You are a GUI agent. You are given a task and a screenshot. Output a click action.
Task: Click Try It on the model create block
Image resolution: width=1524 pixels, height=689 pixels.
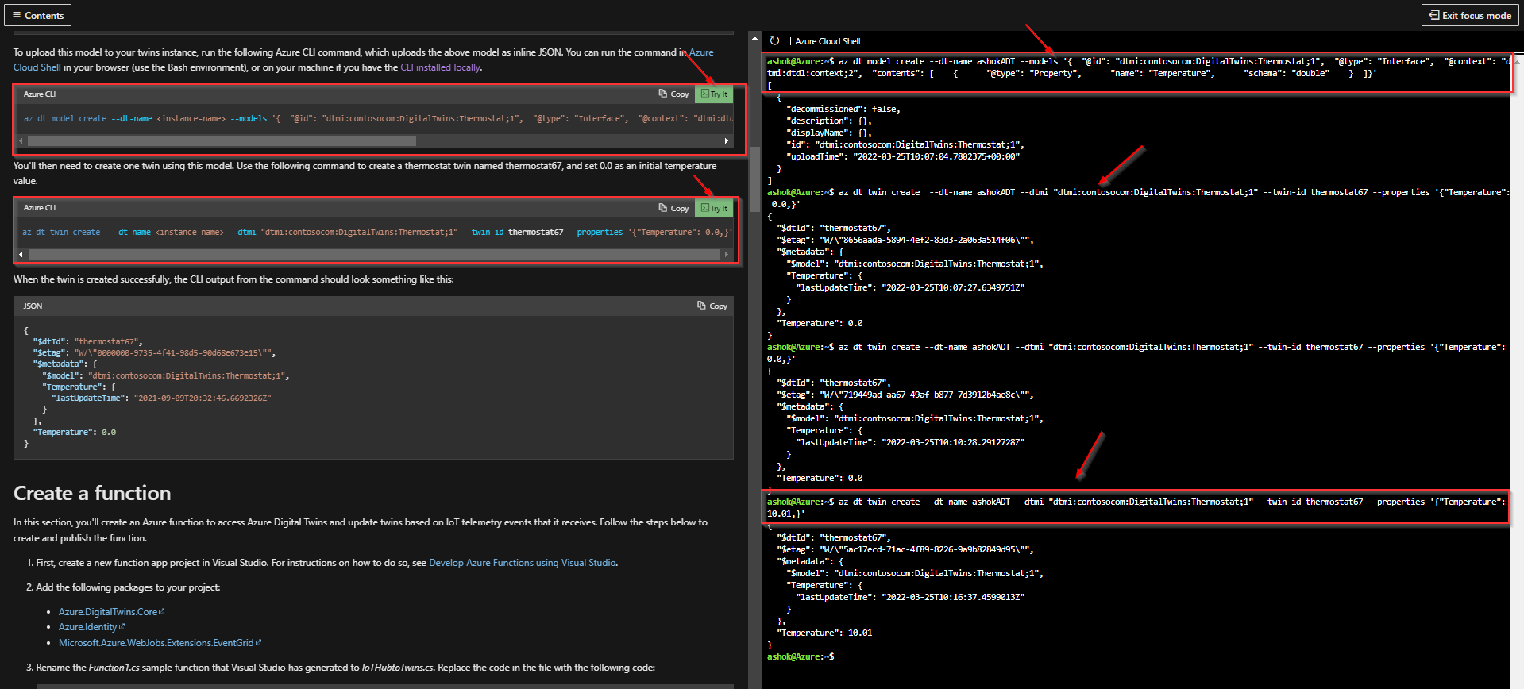click(x=714, y=94)
